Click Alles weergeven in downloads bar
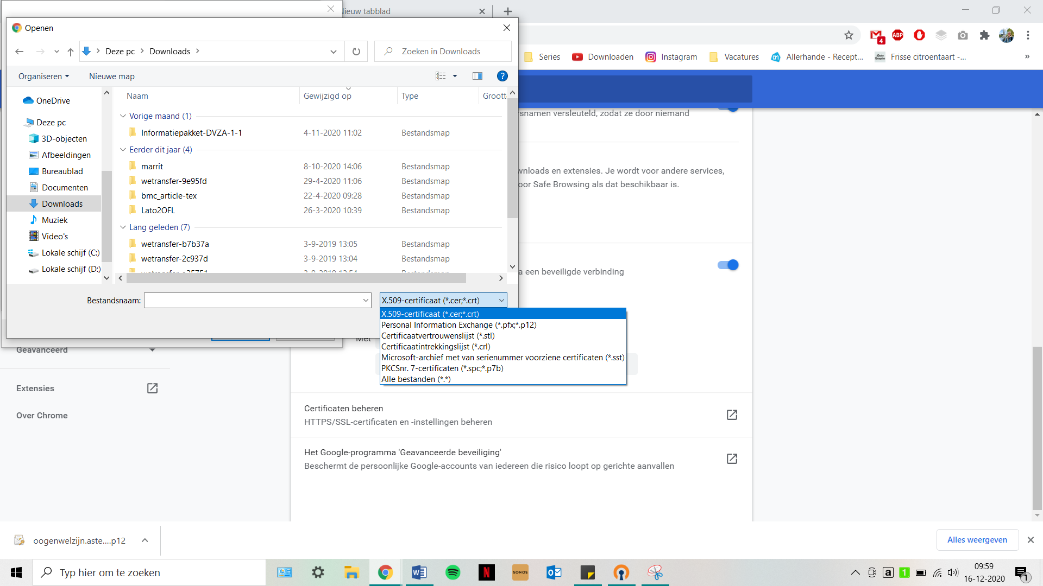Viewport: 1043px width, 586px height. coord(977,540)
